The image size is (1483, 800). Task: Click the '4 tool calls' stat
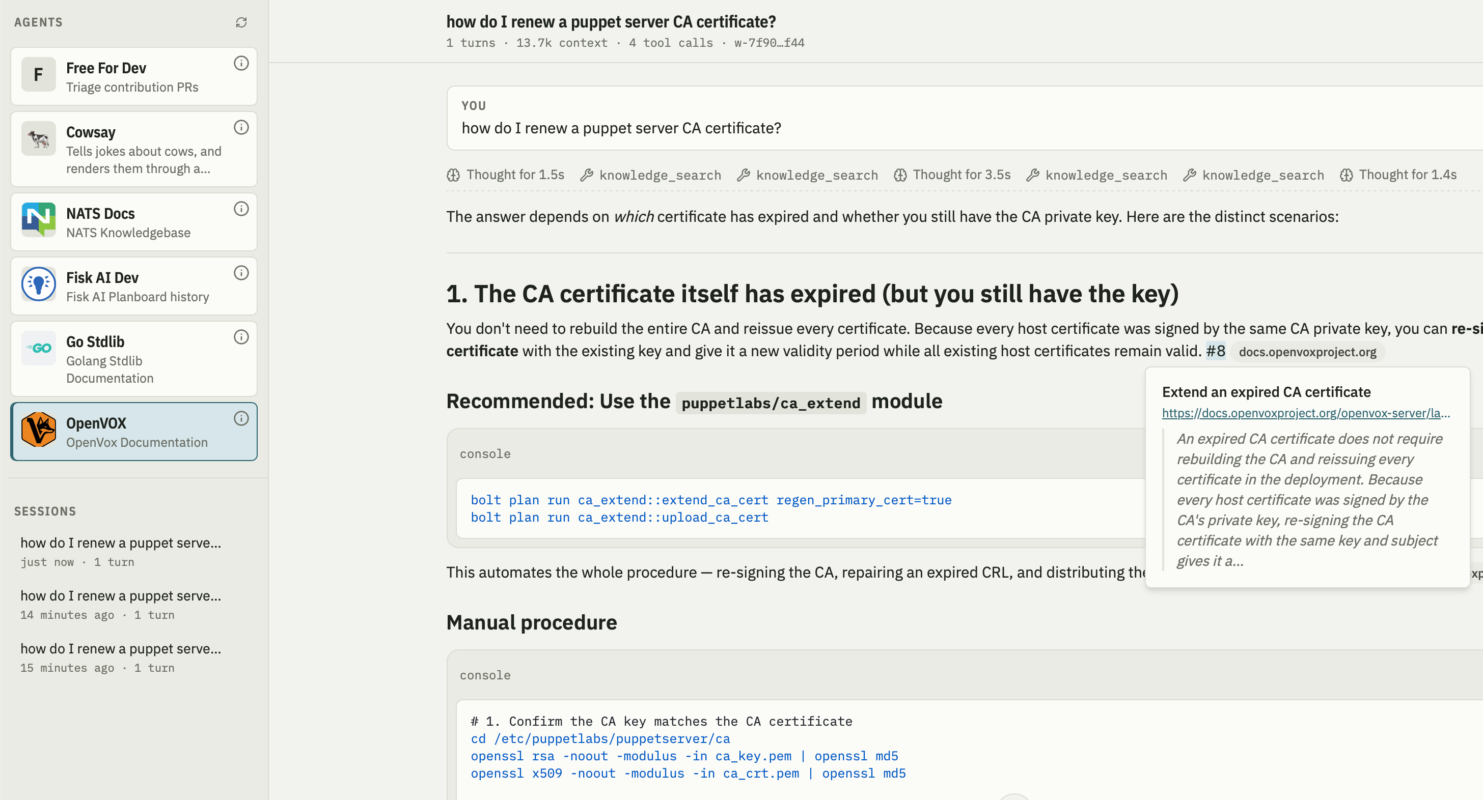[x=671, y=43]
